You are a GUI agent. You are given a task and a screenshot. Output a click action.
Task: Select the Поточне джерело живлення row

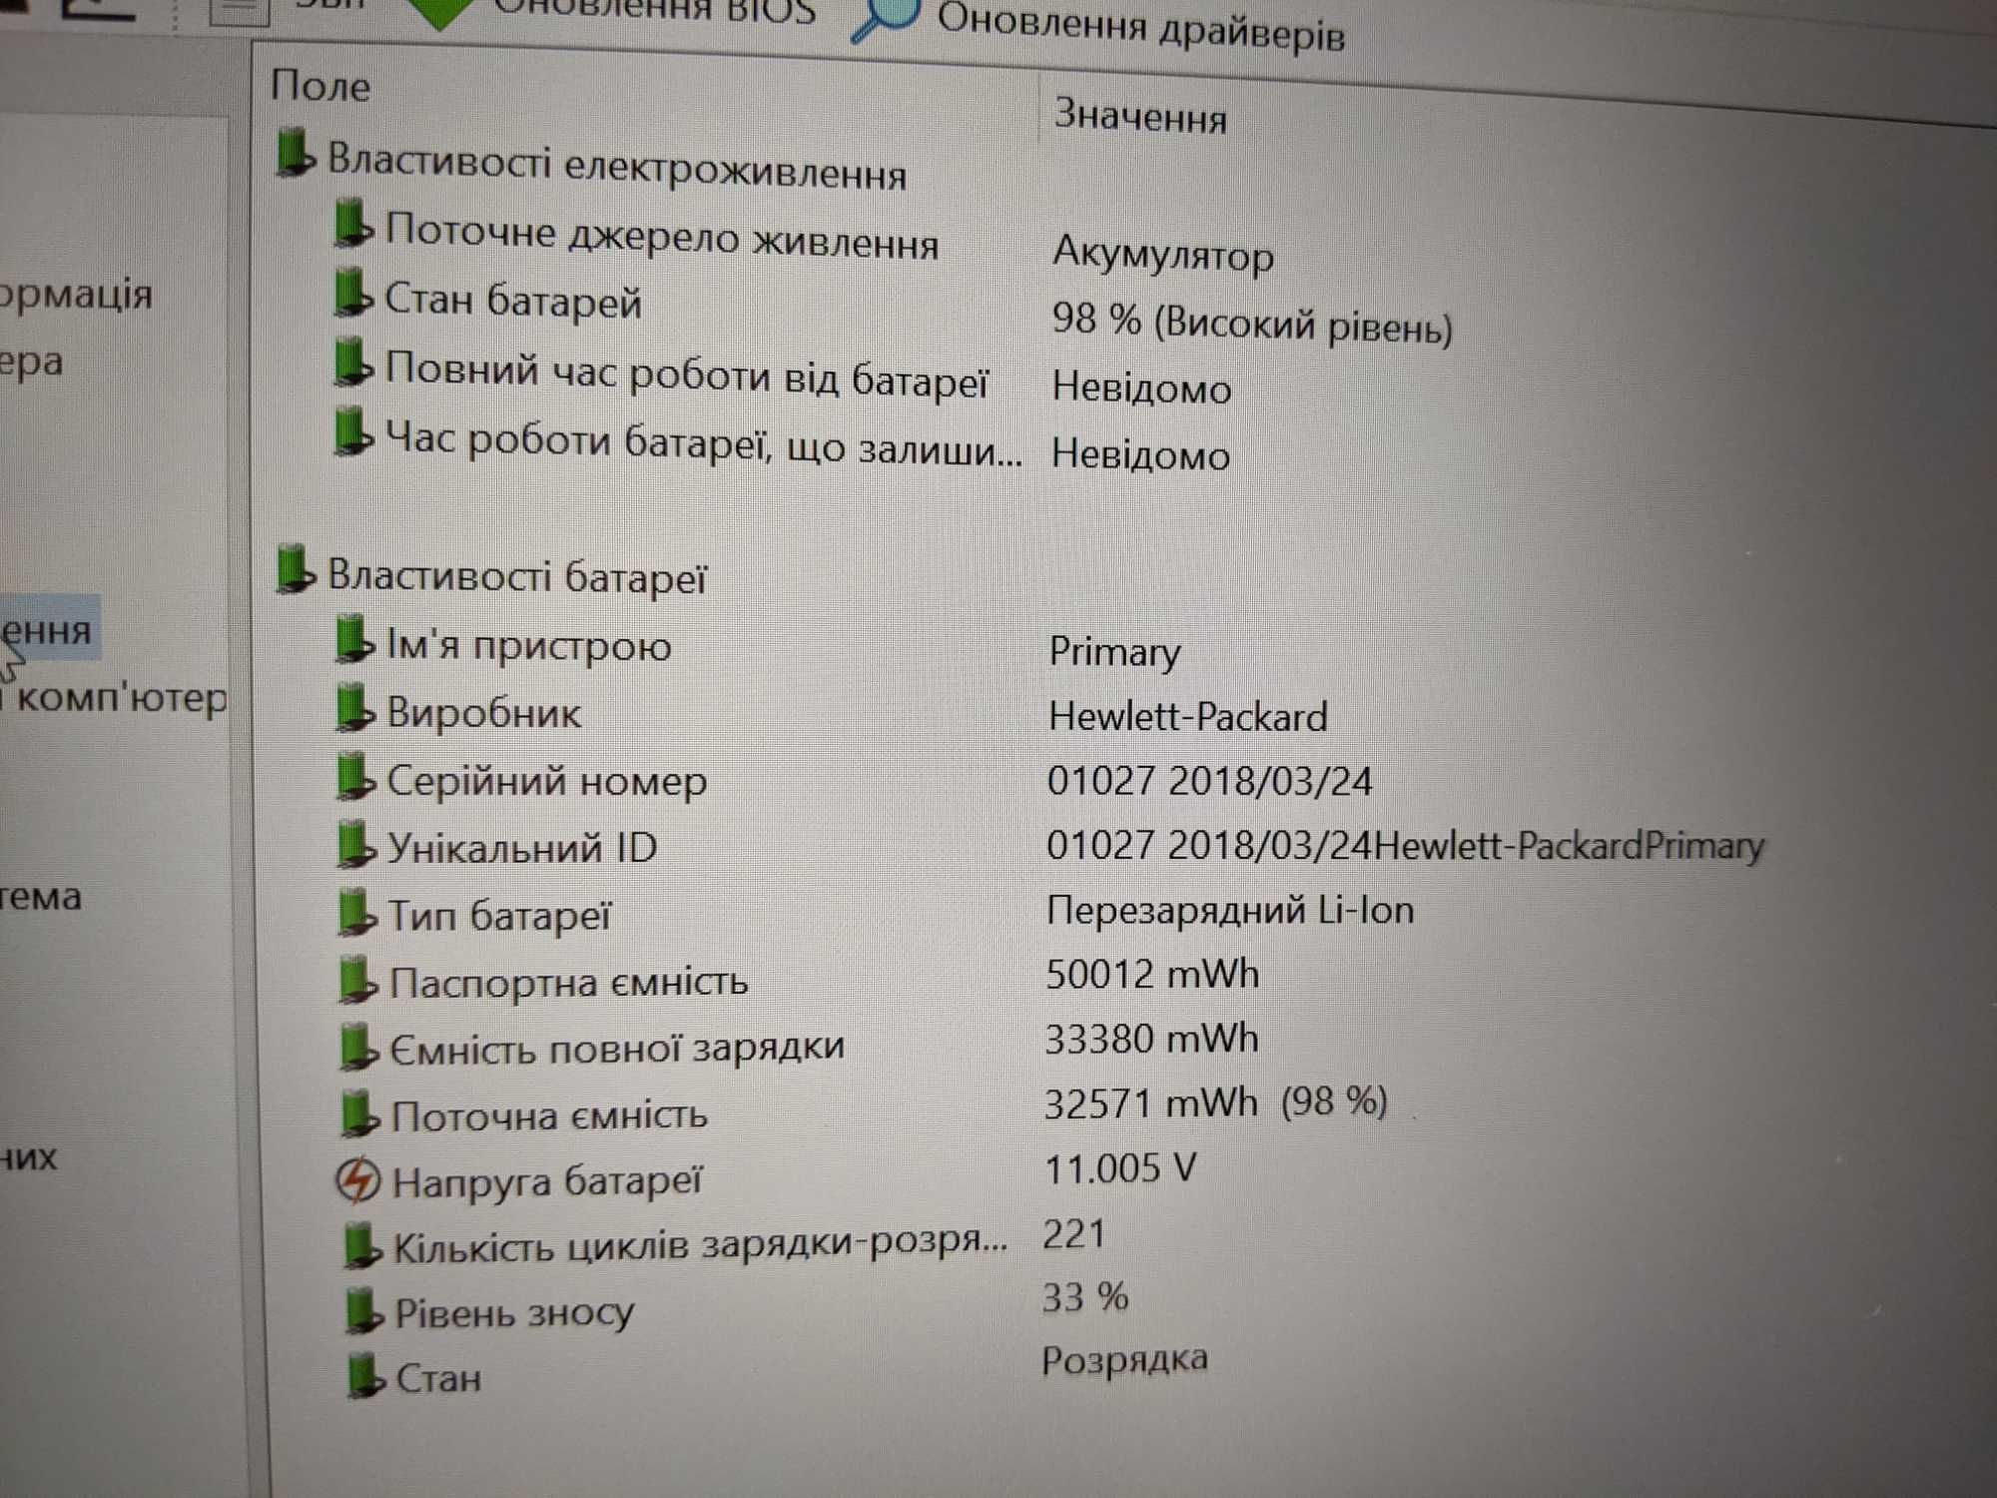coord(805,240)
